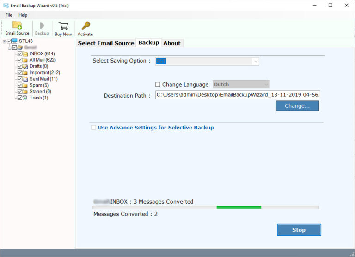Select the Drafts (0) tree label
Image resolution: width=355 pixels, height=257 pixels.
[39, 66]
